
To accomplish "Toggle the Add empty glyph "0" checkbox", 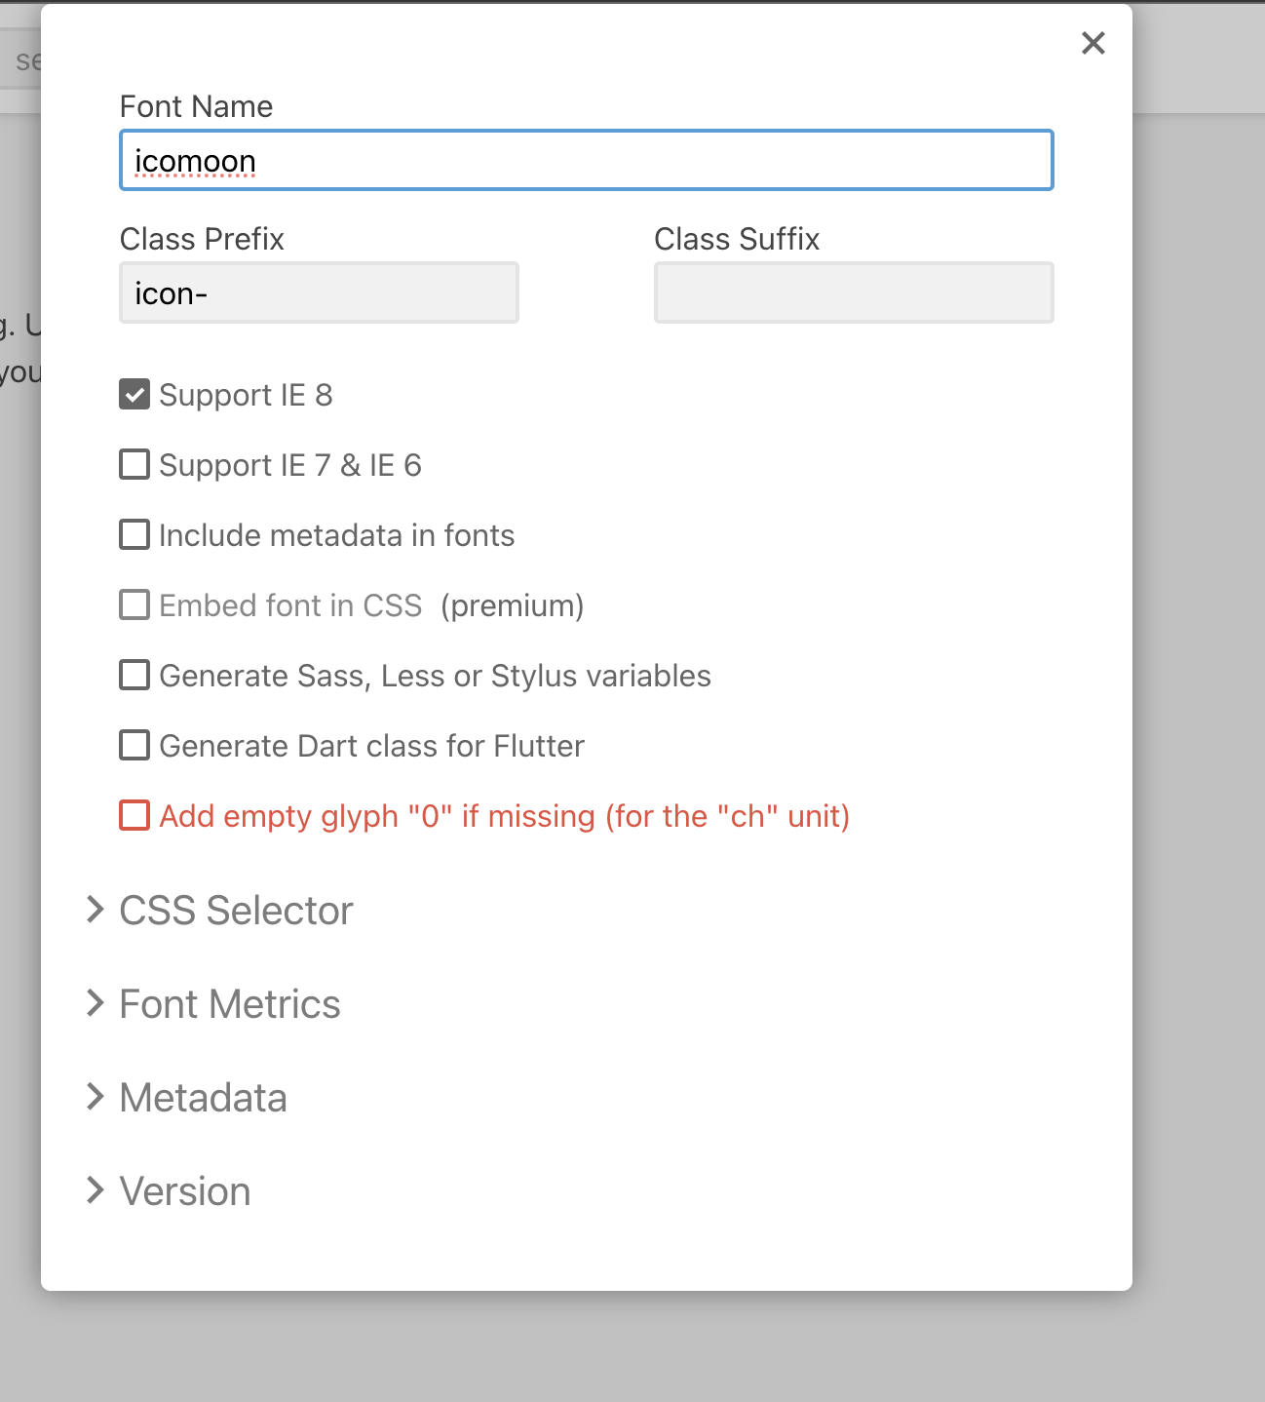I will (x=134, y=816).
